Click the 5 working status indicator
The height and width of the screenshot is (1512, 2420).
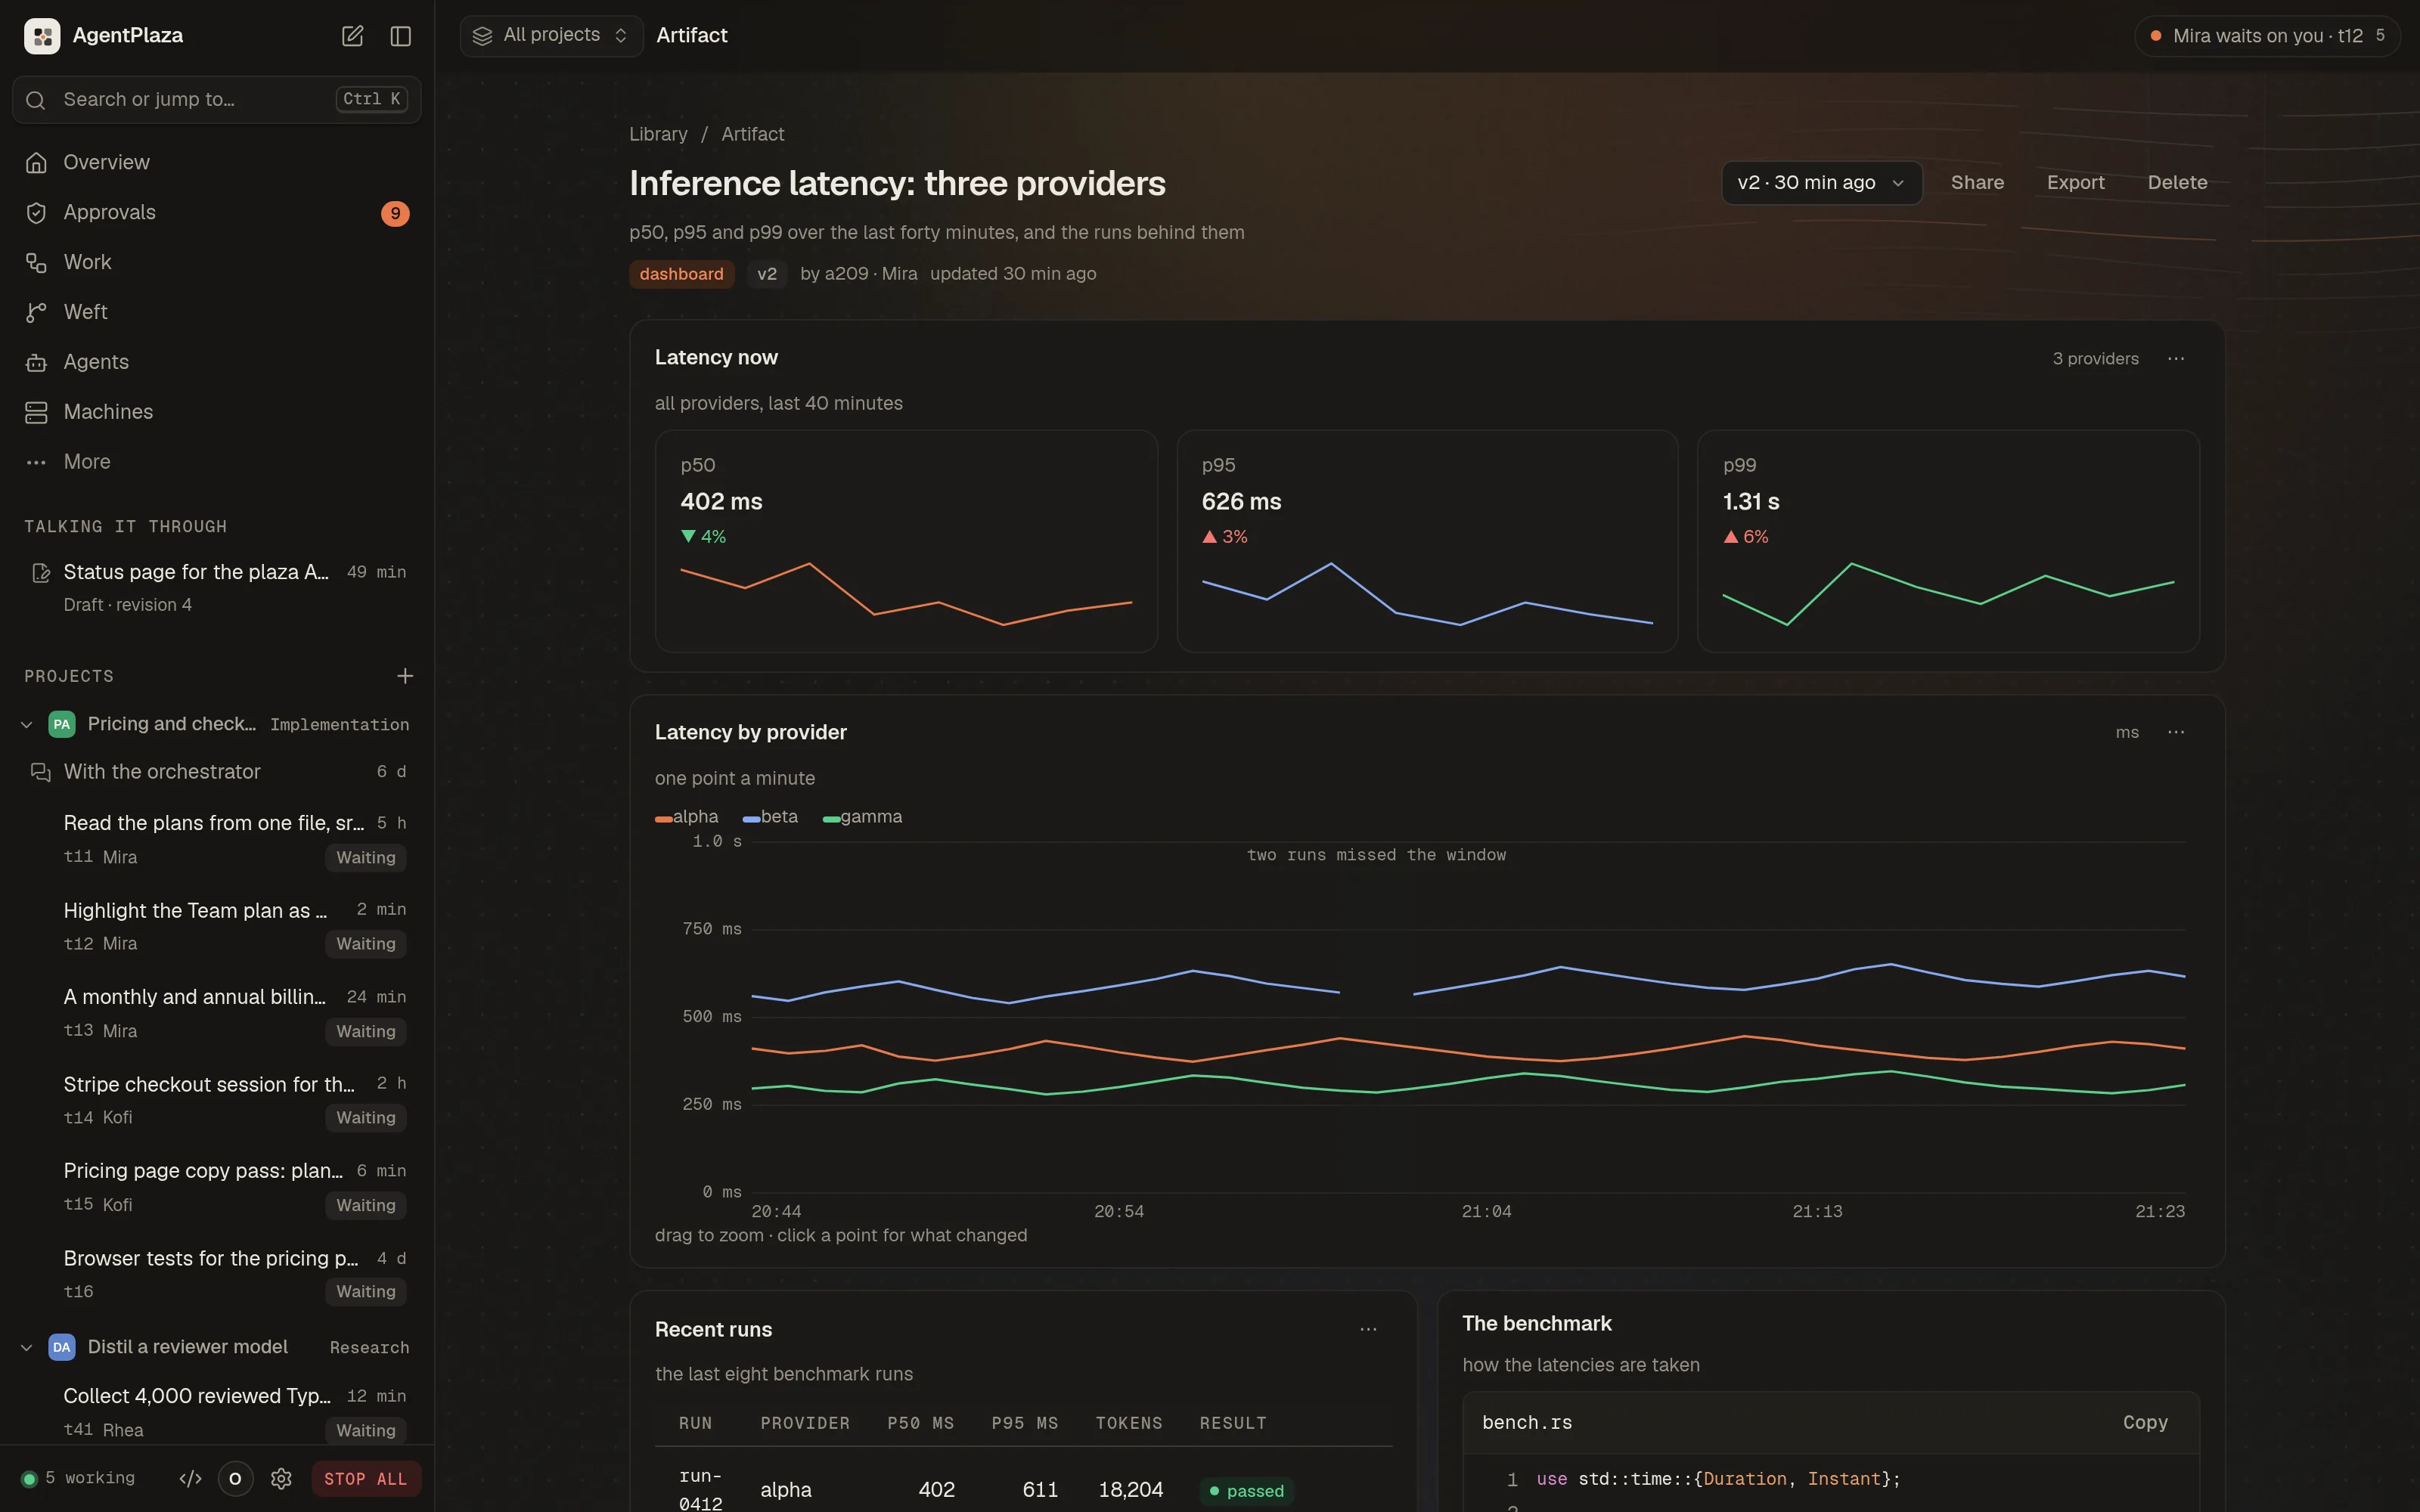(79, 1479)
